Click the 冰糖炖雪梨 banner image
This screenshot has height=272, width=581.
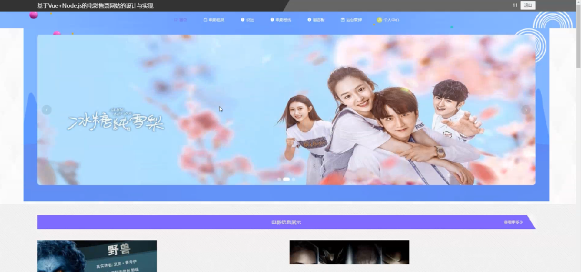(x=286, y=110)
